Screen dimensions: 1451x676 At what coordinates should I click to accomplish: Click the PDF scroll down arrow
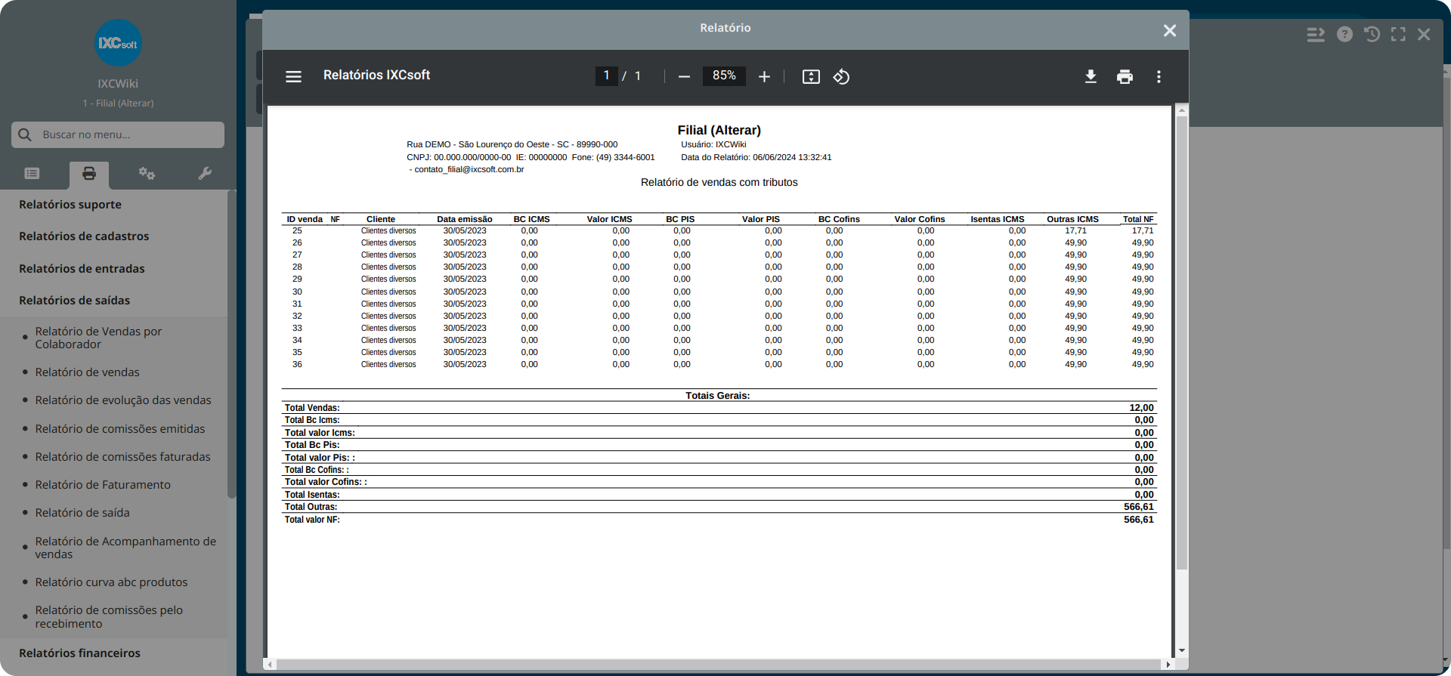(x=1182, y=651)
